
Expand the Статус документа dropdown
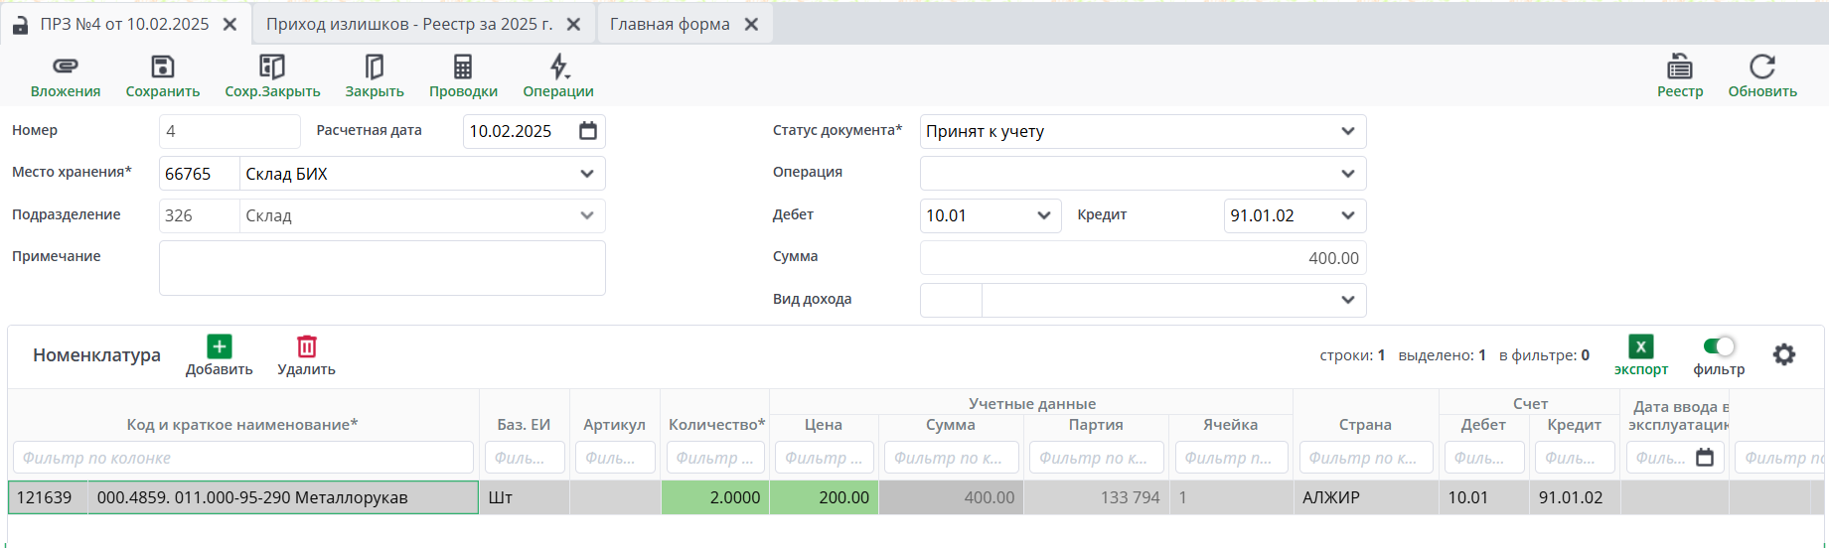coord(1347,131)
